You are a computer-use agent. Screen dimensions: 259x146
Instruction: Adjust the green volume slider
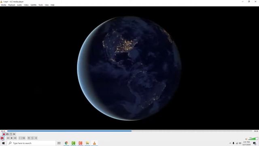pos(253,139)
